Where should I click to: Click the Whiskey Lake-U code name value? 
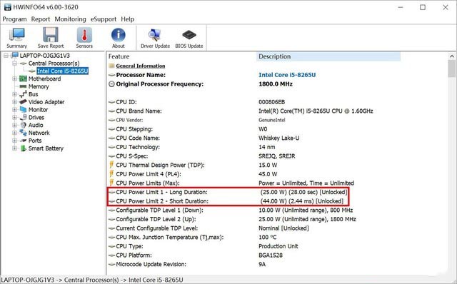[x=279, y=138]
